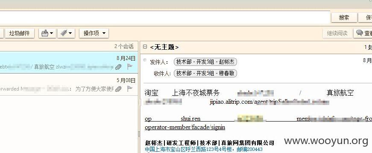Click recipient chip 技术部 - 开发5组 - 穆春敬
The width and height of the screenshot is (372, 153).
click(205, 73)
